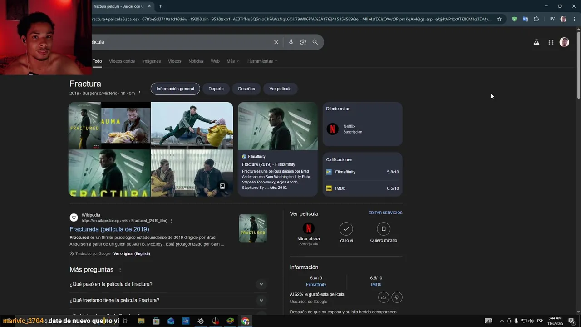Open the Fracturada (película de 2019) Wikipedia link
Image resolution: width=581 pixels, height=327 pixels.
pos(109,229)
